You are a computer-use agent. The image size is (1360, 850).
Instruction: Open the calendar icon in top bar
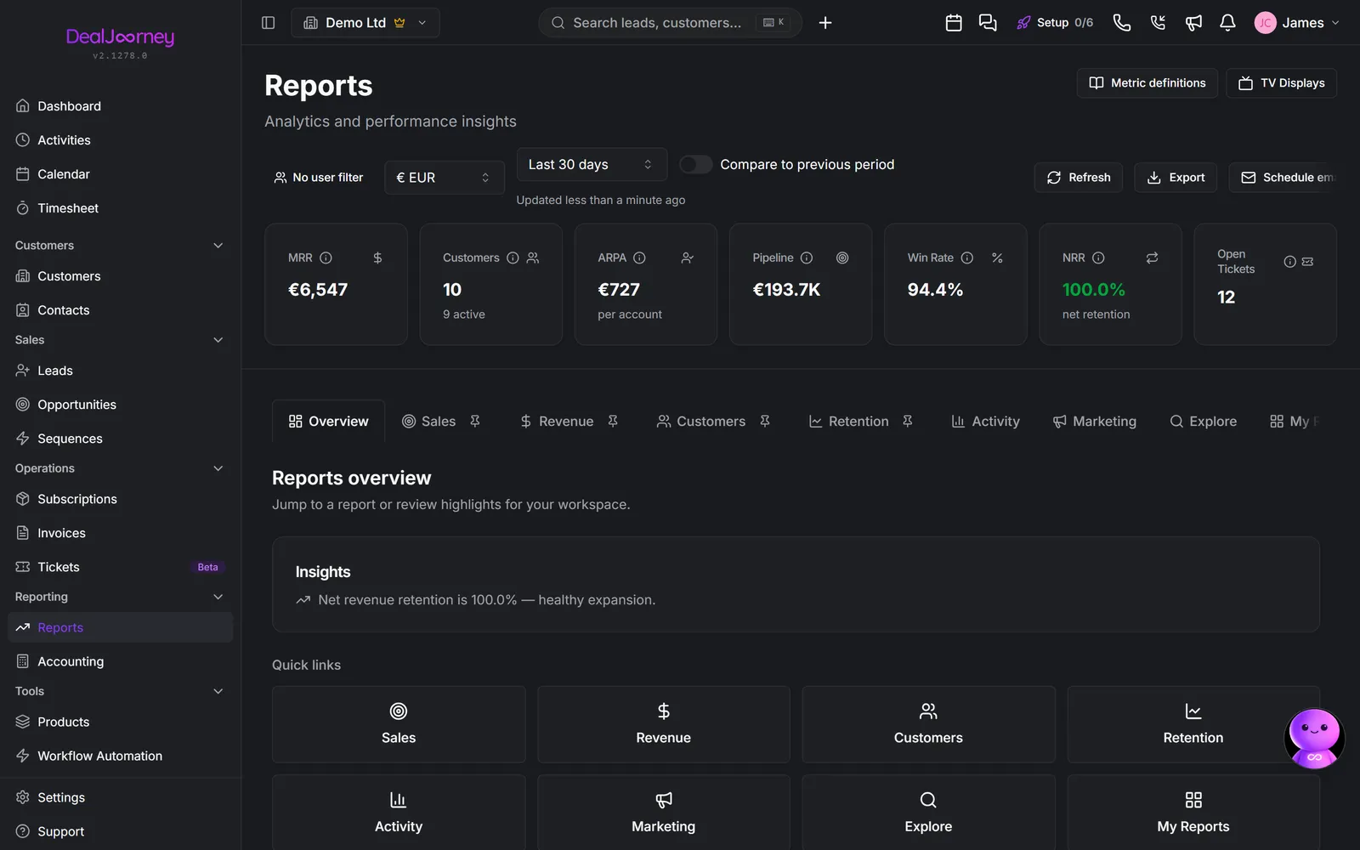tap(954, 23)
